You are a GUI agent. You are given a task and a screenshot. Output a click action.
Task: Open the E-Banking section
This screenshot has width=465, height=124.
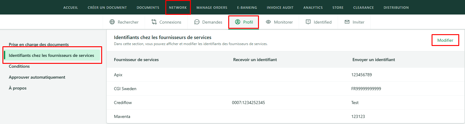click(247, 8)
